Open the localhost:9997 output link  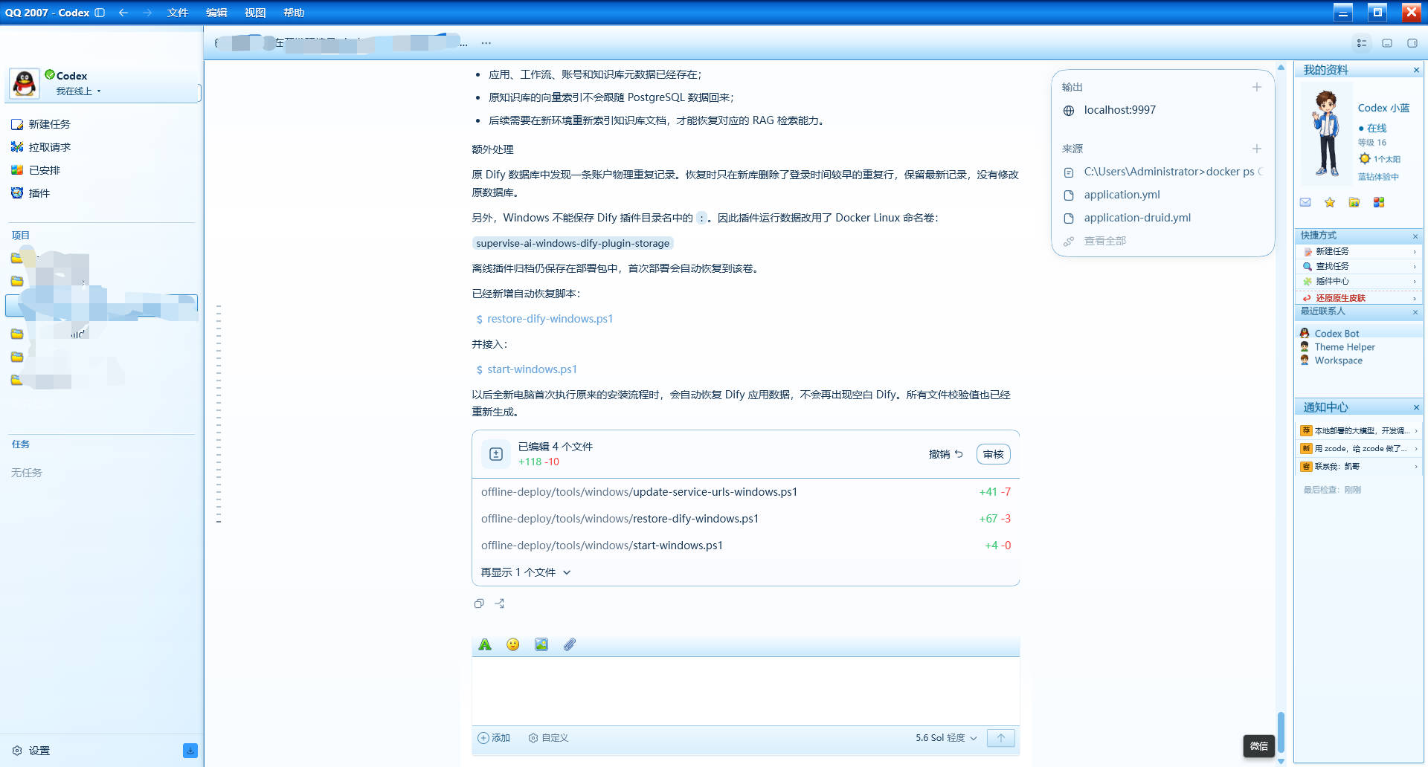click(x=1120, y=110)
